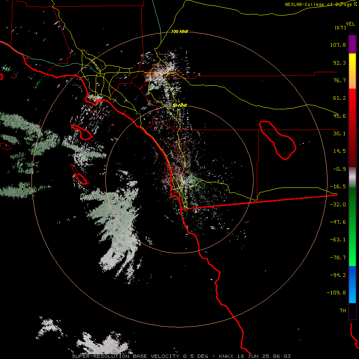Click the VEL legend title
This screenshot has height=359, width=359.
point(350,24)
